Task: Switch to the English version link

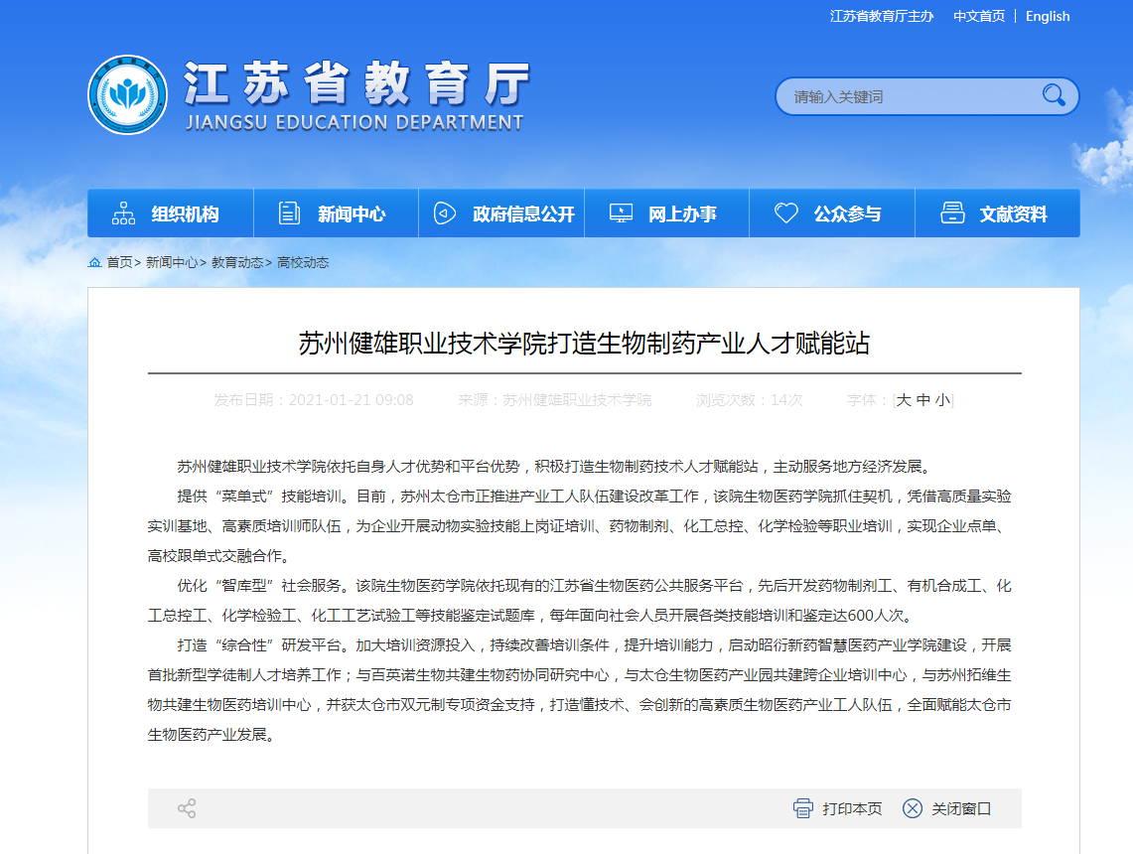Action: click(x=1048, y=16)
